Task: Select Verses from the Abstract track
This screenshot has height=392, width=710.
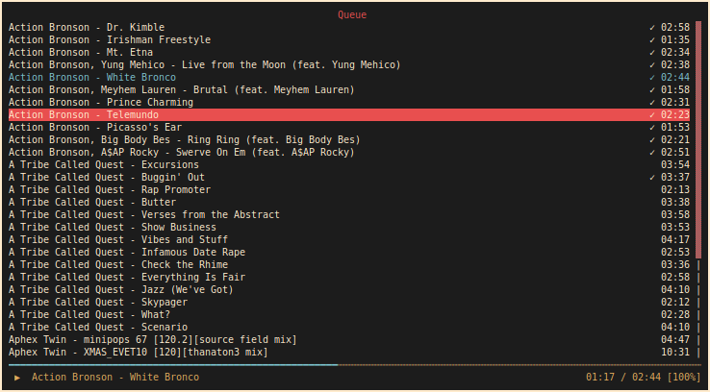Action: coord(144,215)
